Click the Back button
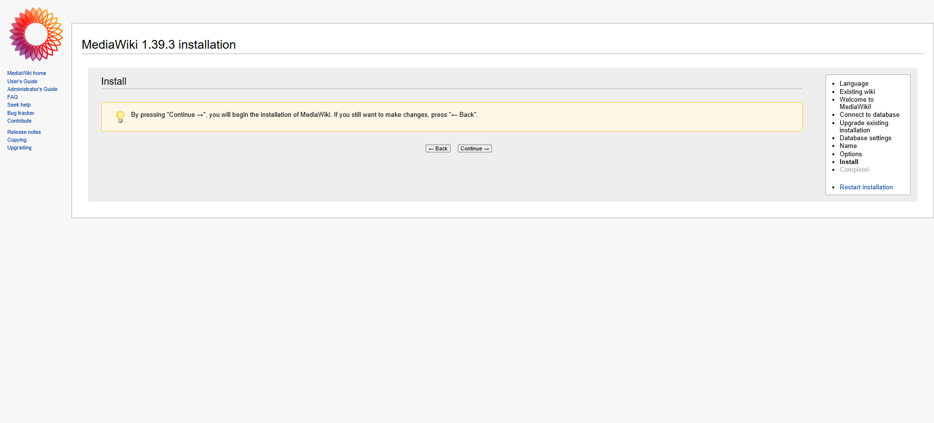 click(x=438, y=148)
